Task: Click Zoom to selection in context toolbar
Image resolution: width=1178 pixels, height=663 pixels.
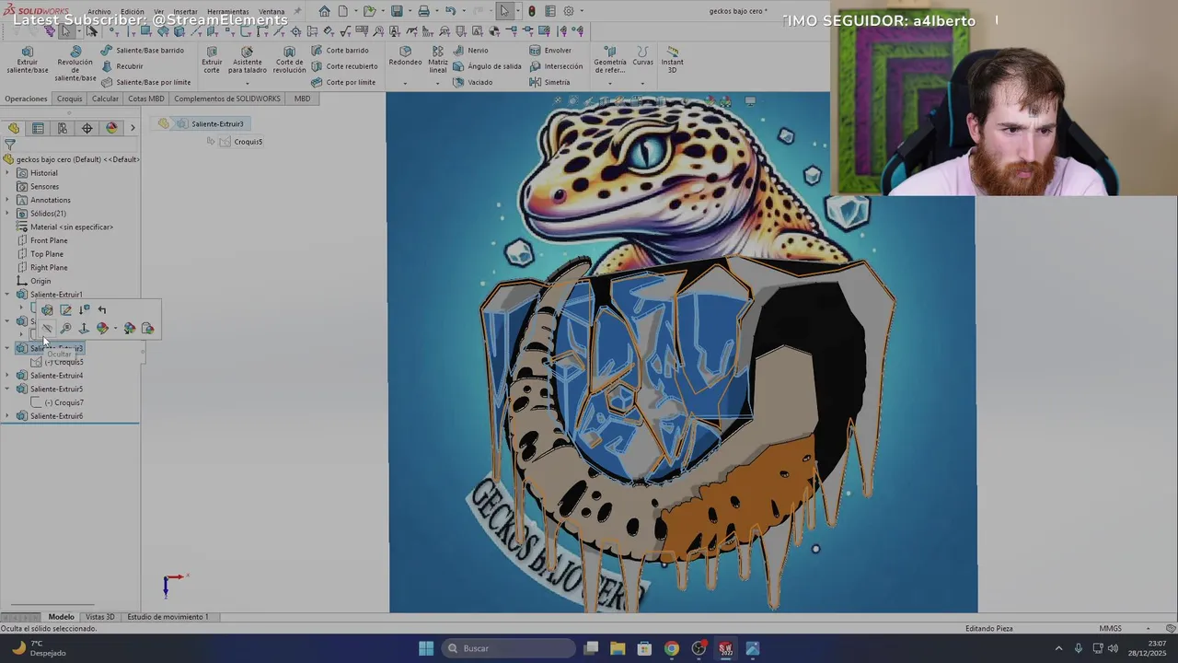Action: click(65, 329)
